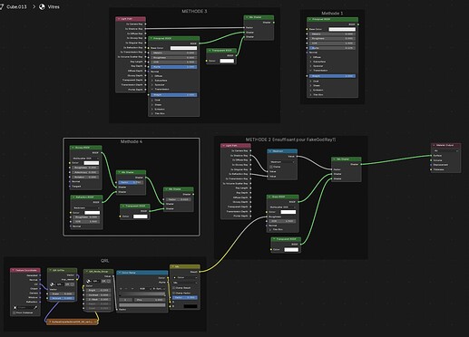Click the eyedropper icon on Texture Coordinate node
Screen dimensions: 469x337
(36, 307)
